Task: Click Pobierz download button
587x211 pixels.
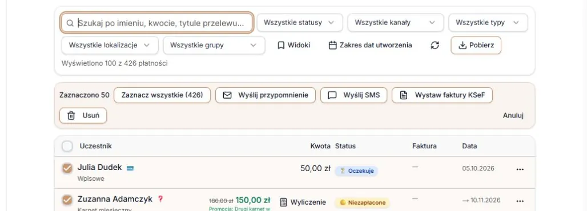Action: (x=476, y=45)
